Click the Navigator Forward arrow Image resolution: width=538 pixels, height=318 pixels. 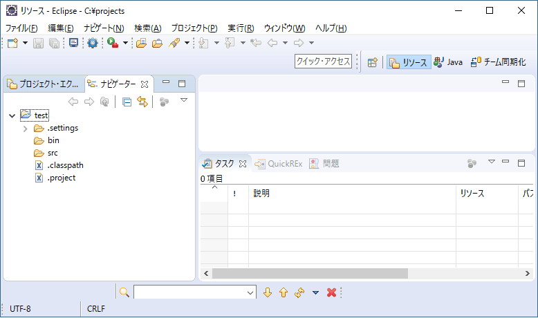point(89,102)
